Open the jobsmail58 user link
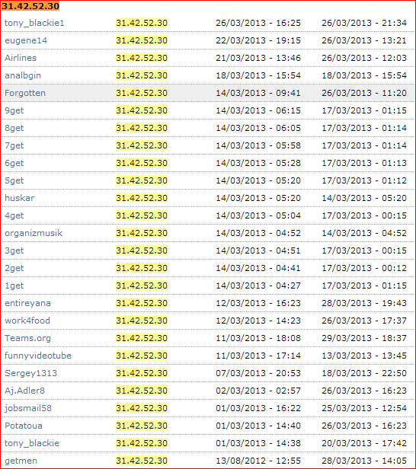 [28, 408]
